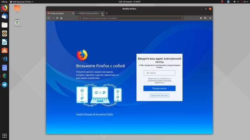
Task: Open LibreOffice Writer from the dock
Action: [x=4, y=42]
